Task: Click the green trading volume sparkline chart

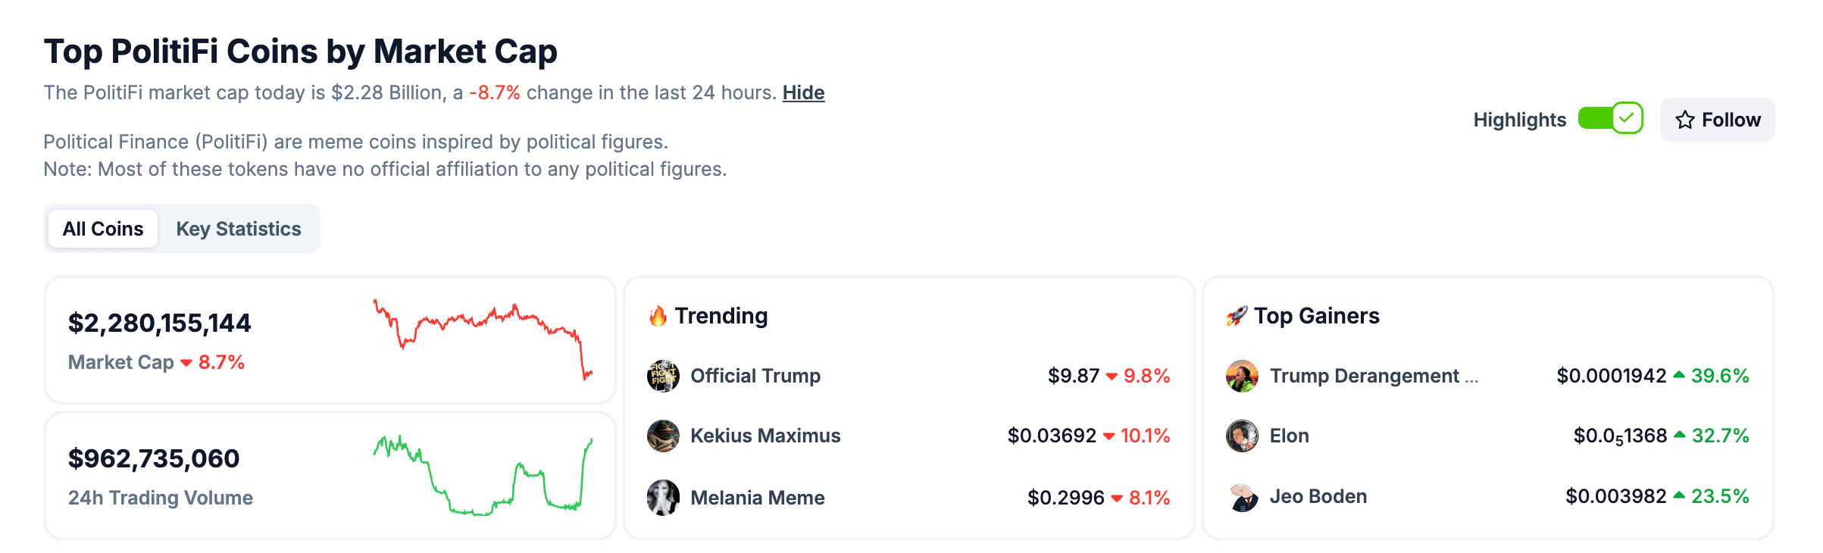Action: point(483,475)
